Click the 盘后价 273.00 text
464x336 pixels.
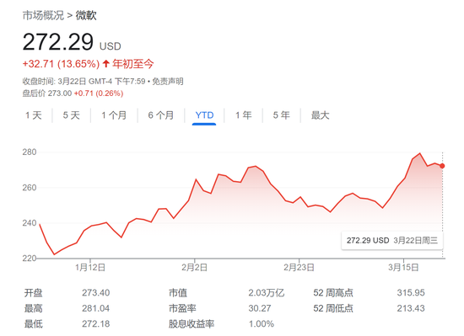(x=47, y=93)
